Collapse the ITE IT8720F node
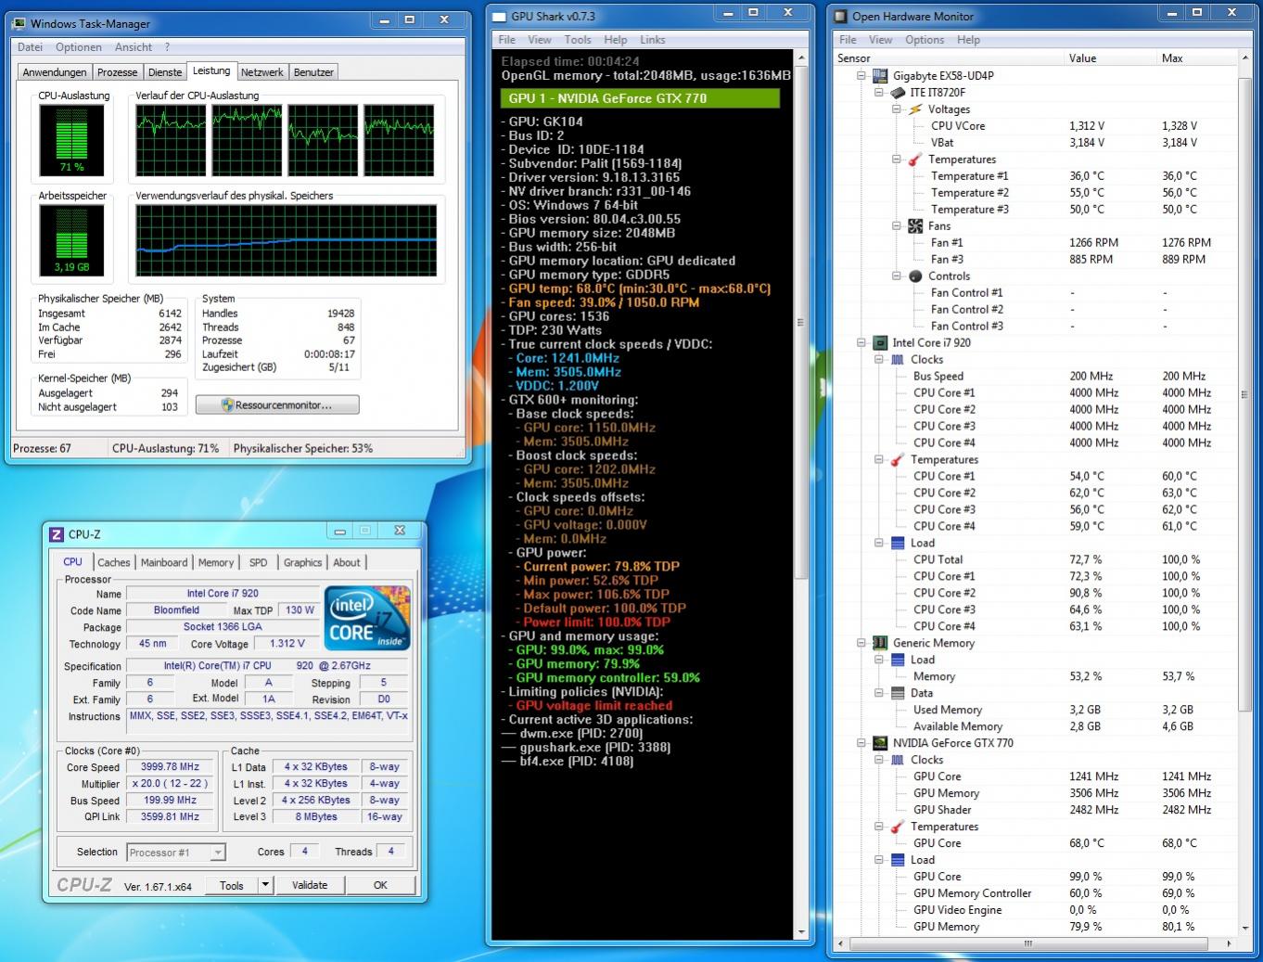This screenshot has height=962, width=1263. [879, 93]
